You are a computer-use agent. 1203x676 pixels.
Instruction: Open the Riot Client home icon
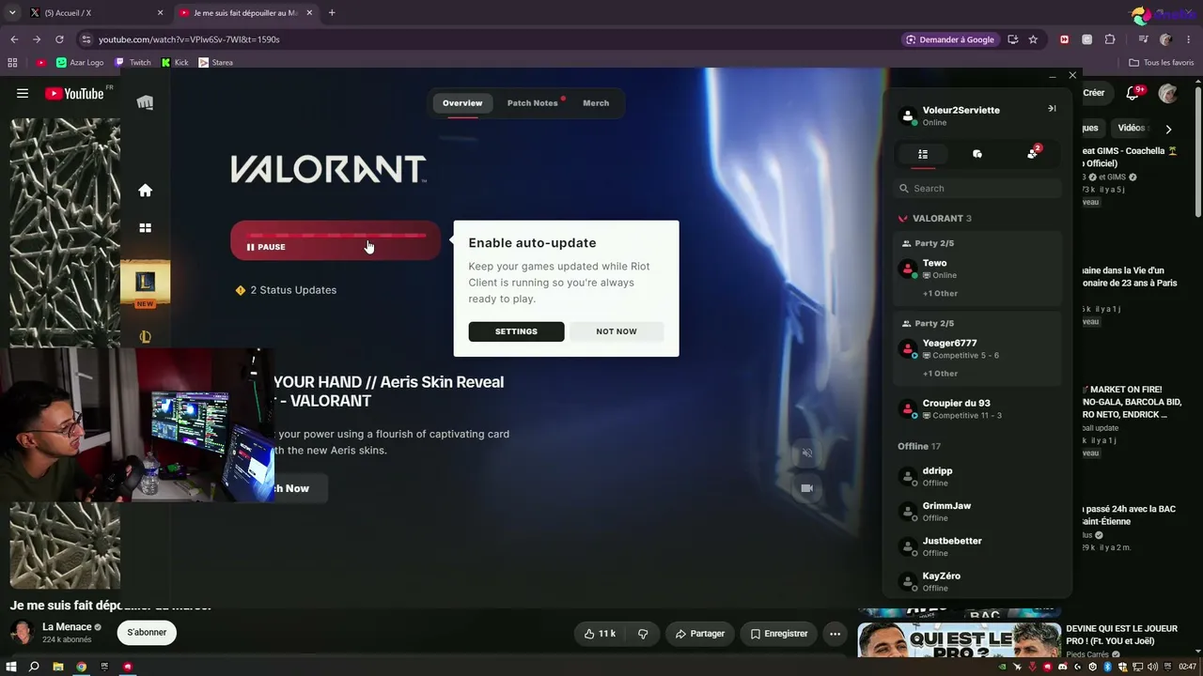pos(145,191)
